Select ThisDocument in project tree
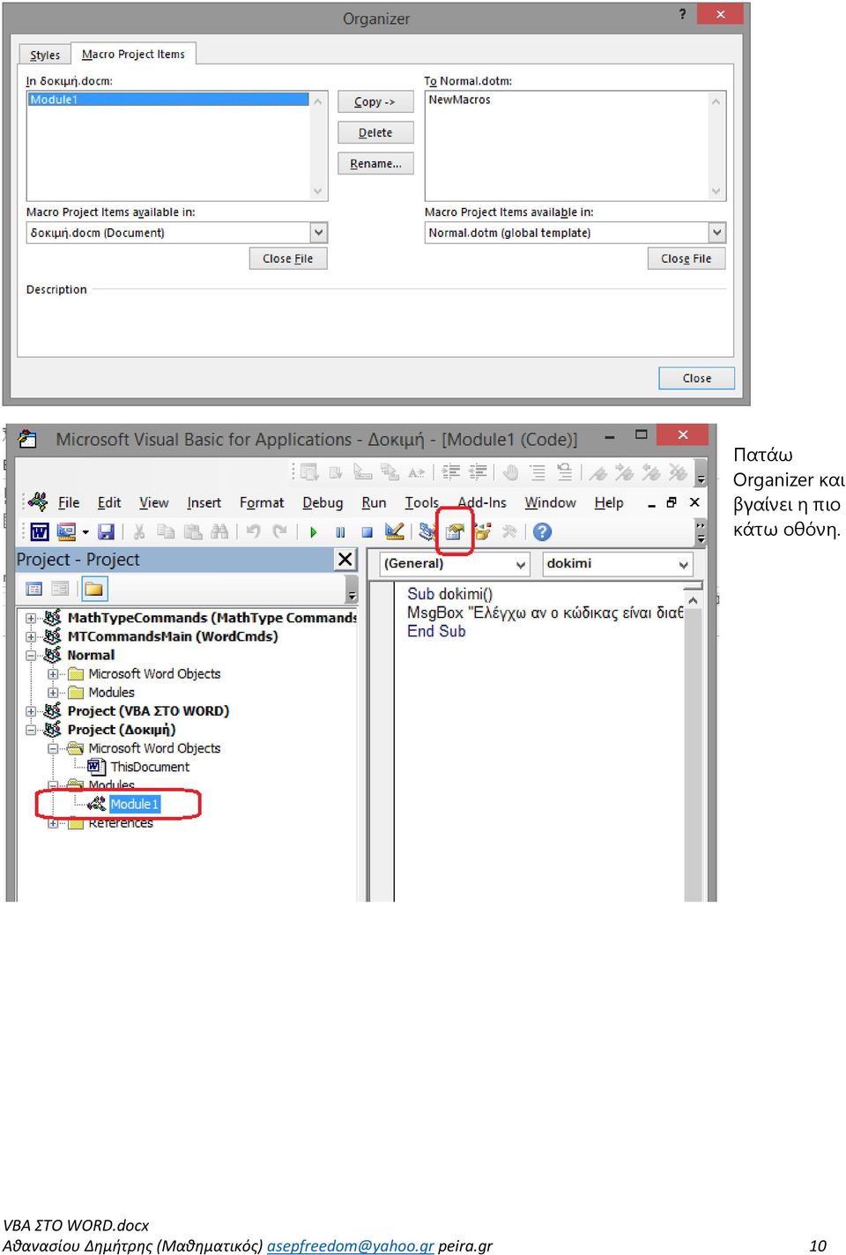This screenshot has width=846, height=1255. click(150, 767)
